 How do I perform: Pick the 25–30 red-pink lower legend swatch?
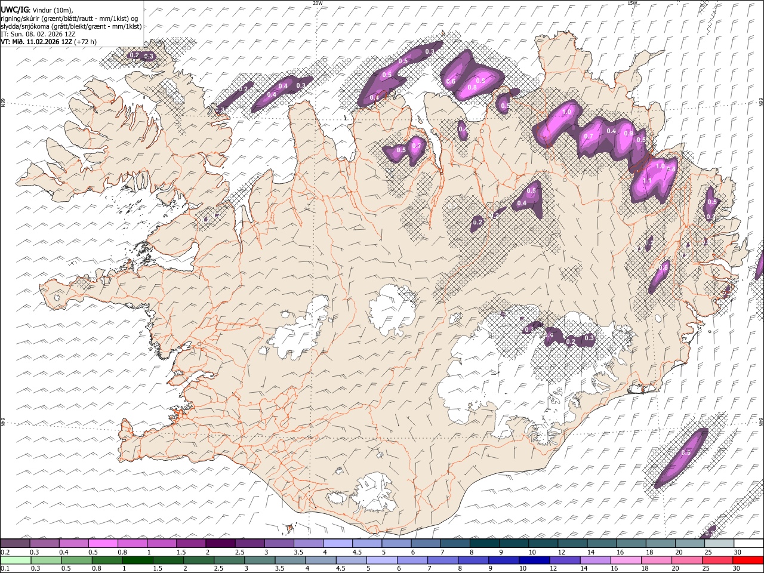[718, 560]
